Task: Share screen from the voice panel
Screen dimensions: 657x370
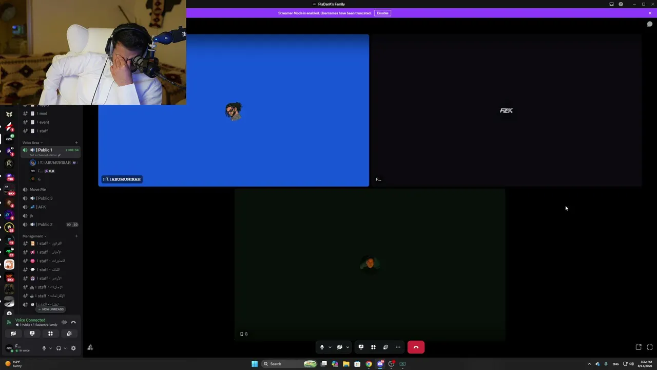Action: 32,334
